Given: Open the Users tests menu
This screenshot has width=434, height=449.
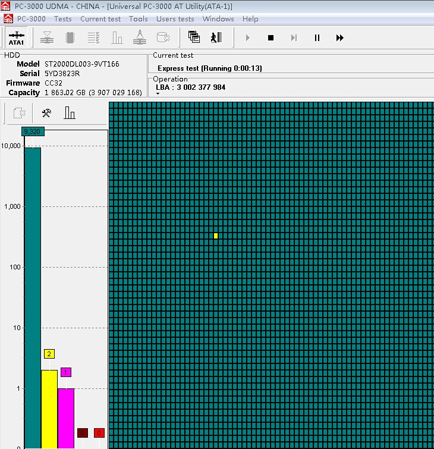Looking at the screenshot, I should coord(175,18).
